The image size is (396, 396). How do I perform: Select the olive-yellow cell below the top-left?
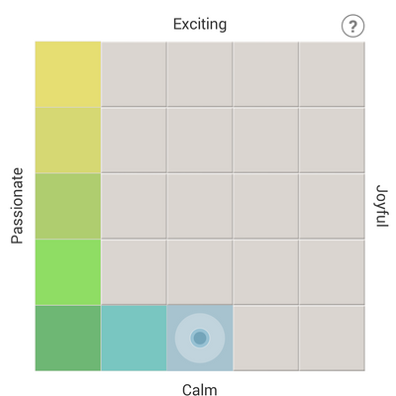pos(68,141)
